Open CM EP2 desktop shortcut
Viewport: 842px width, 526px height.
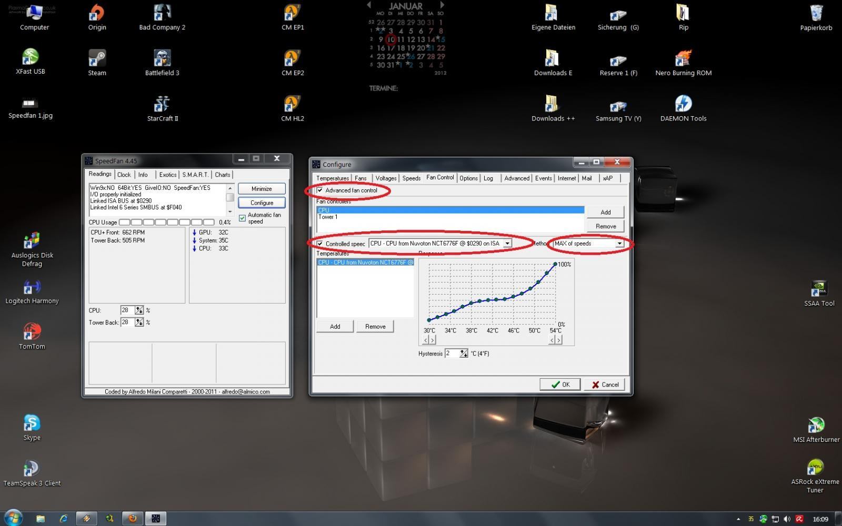tap(293, 63)
